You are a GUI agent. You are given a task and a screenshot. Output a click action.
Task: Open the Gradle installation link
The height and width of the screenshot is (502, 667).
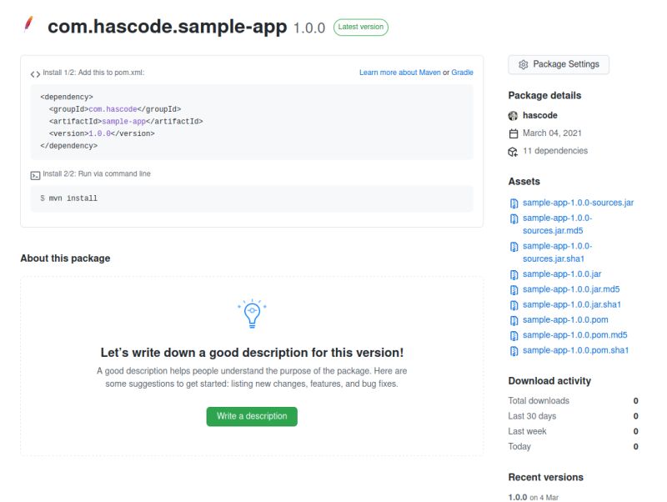click(x=464, y=73)
